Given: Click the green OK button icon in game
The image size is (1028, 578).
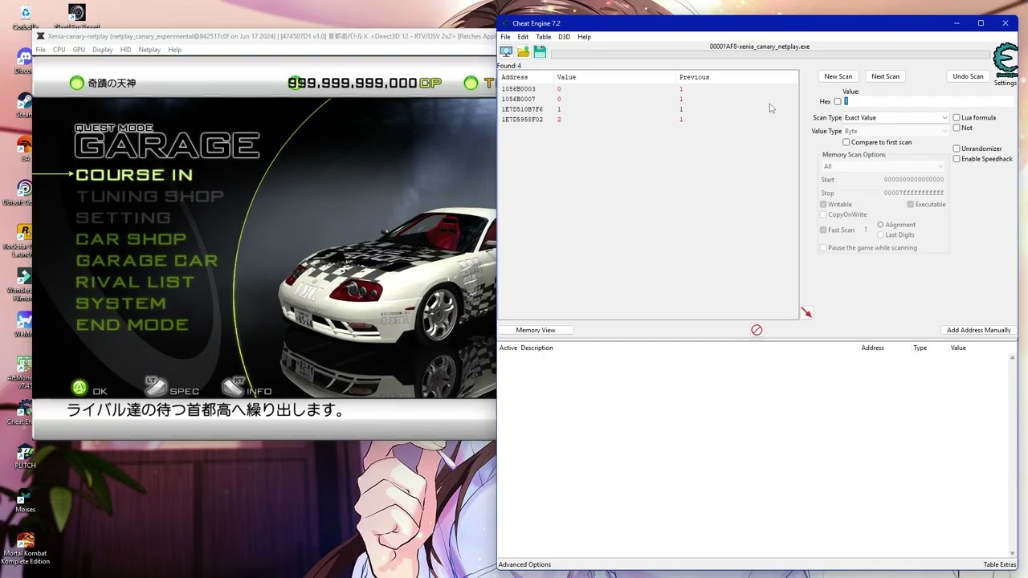Looking at the screenshot, I should point(80,389).
